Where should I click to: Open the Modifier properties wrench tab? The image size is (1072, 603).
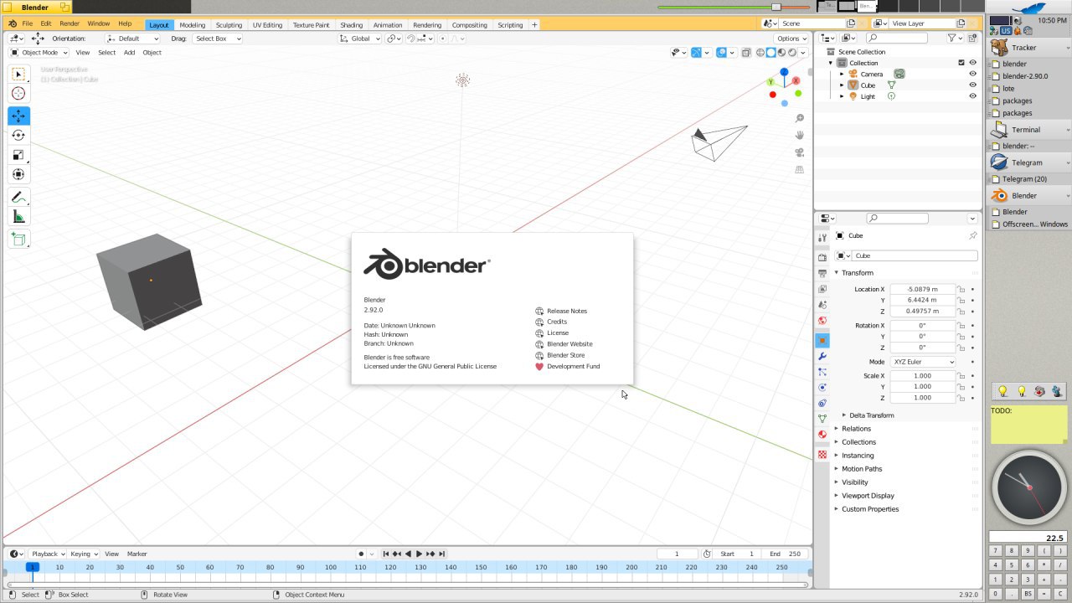point(822,356)
